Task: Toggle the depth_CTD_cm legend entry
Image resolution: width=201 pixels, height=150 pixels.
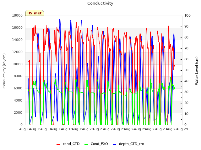Action: pos(128,144)
